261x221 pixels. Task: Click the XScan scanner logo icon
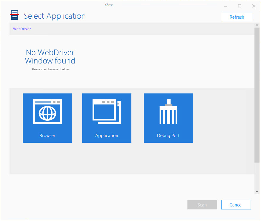click(14, 15)
